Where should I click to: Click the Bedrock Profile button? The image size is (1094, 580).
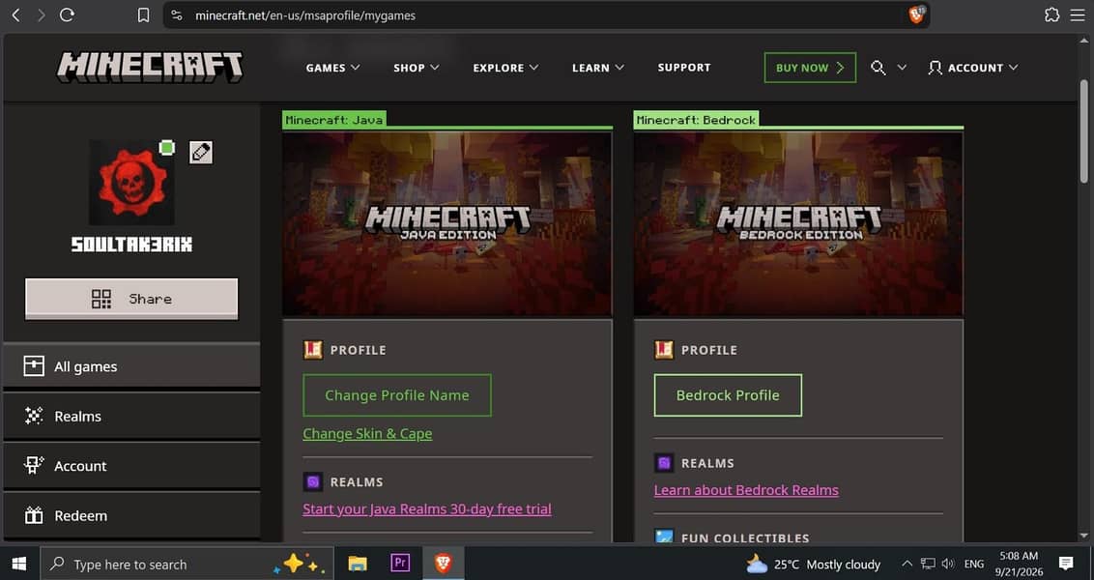pyautogui.click(x=728, y=395)
